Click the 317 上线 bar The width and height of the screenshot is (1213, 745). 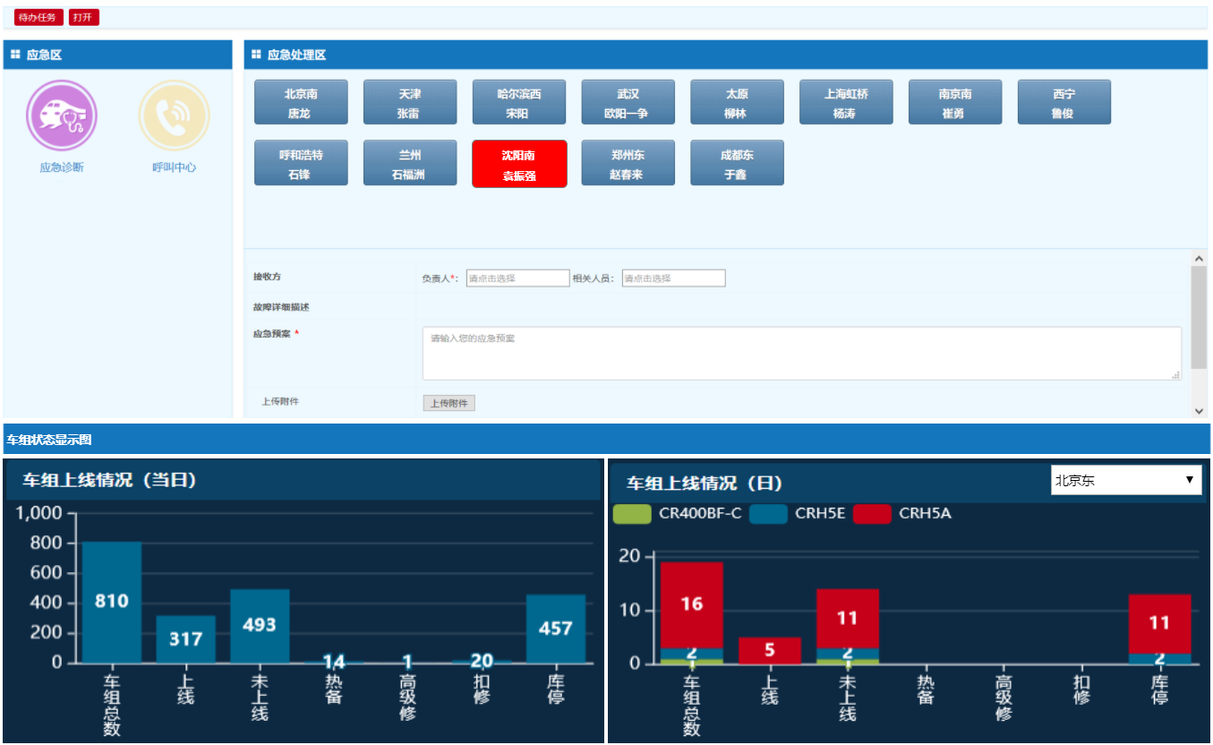186,639
